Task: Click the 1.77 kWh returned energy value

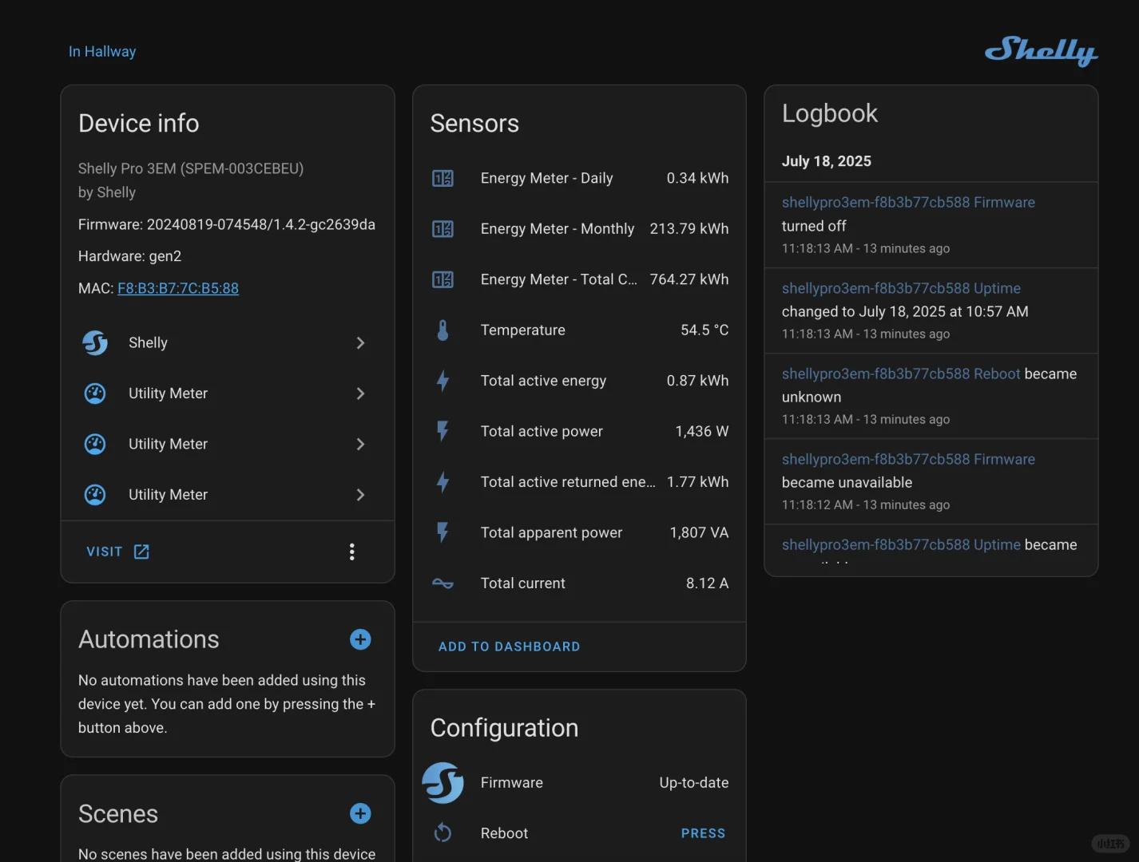Action: pyautogui.click(x=698, y=482)
